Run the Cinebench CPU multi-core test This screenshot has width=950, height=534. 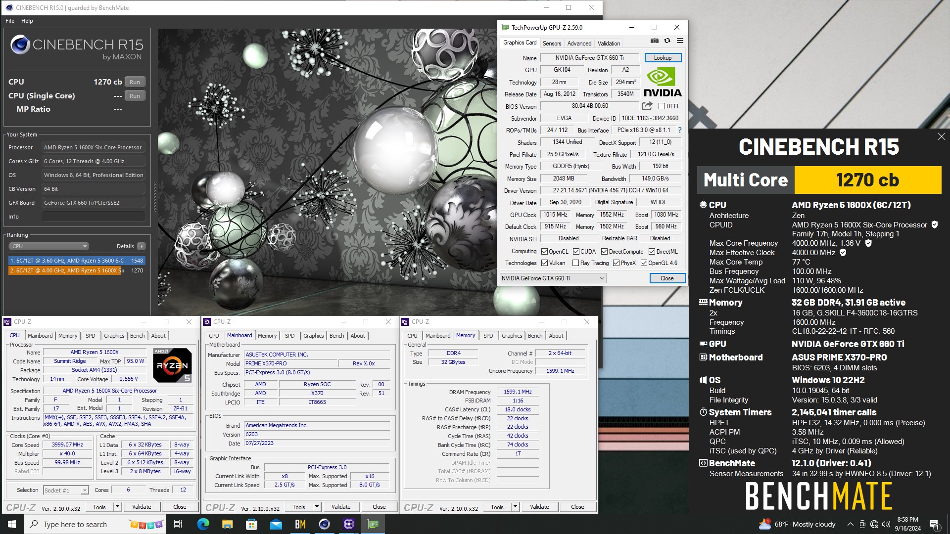tap(135, 82)
